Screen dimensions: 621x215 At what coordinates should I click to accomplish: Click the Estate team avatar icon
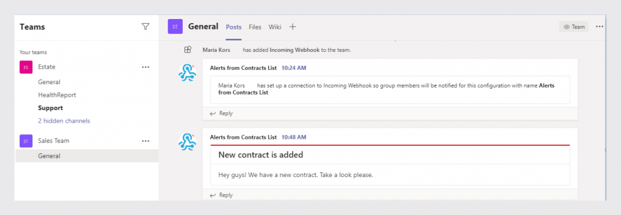[26, 67]
